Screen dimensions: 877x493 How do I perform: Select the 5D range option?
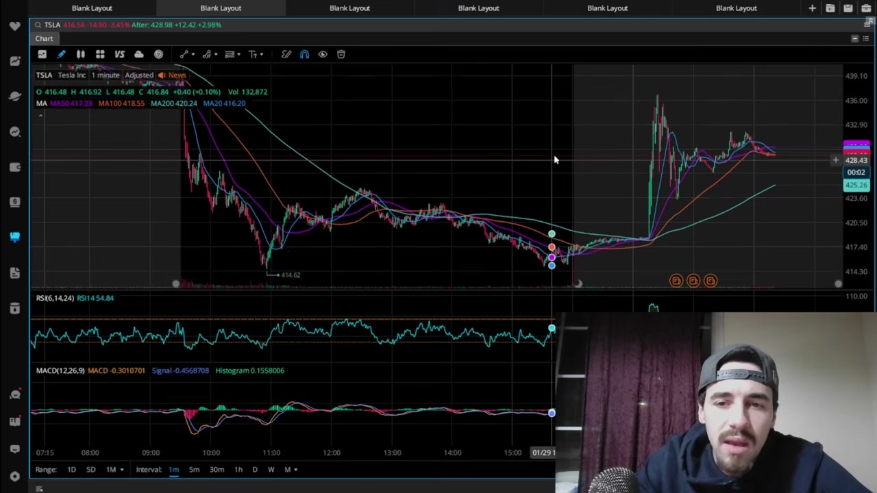90,470
